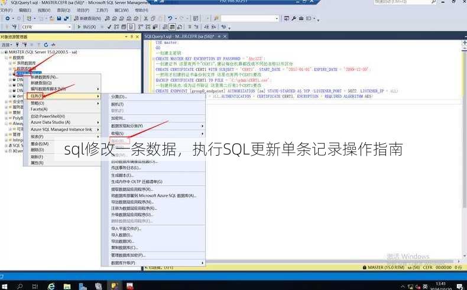Click the navigate Back circle icon
Screen dimensions: 467x290
click(x=8, y=18)
